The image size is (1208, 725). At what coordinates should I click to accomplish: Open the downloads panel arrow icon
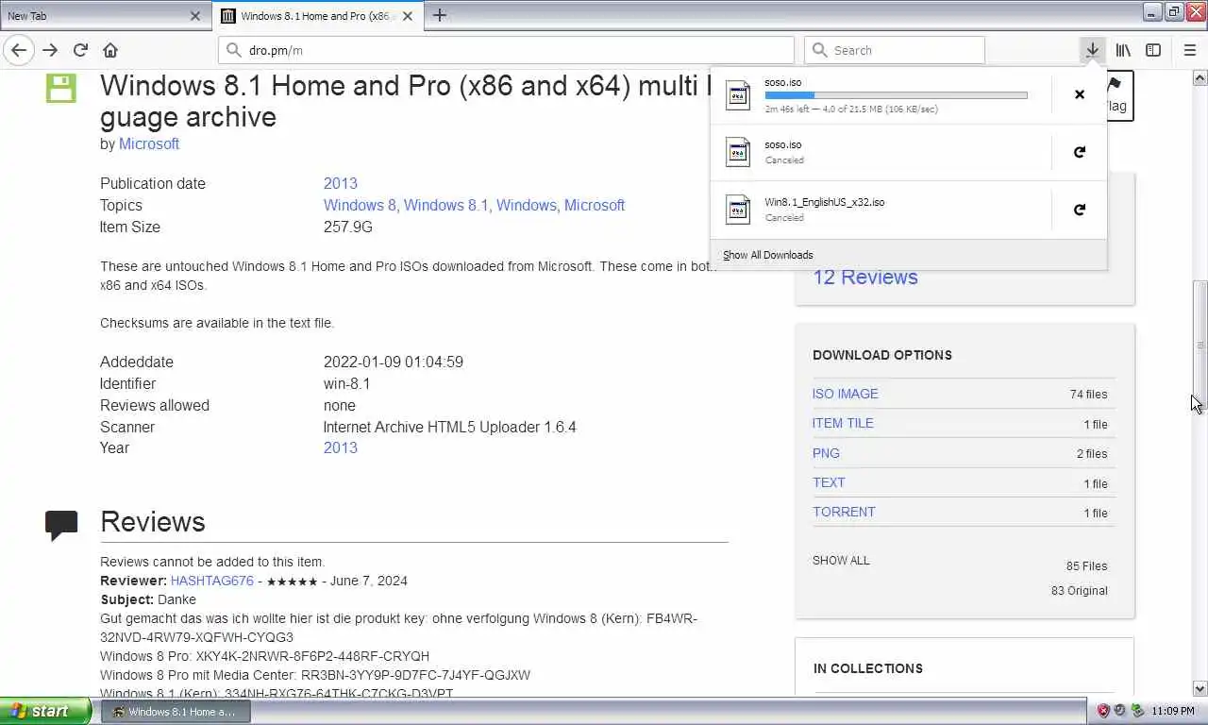[1092, 50]
